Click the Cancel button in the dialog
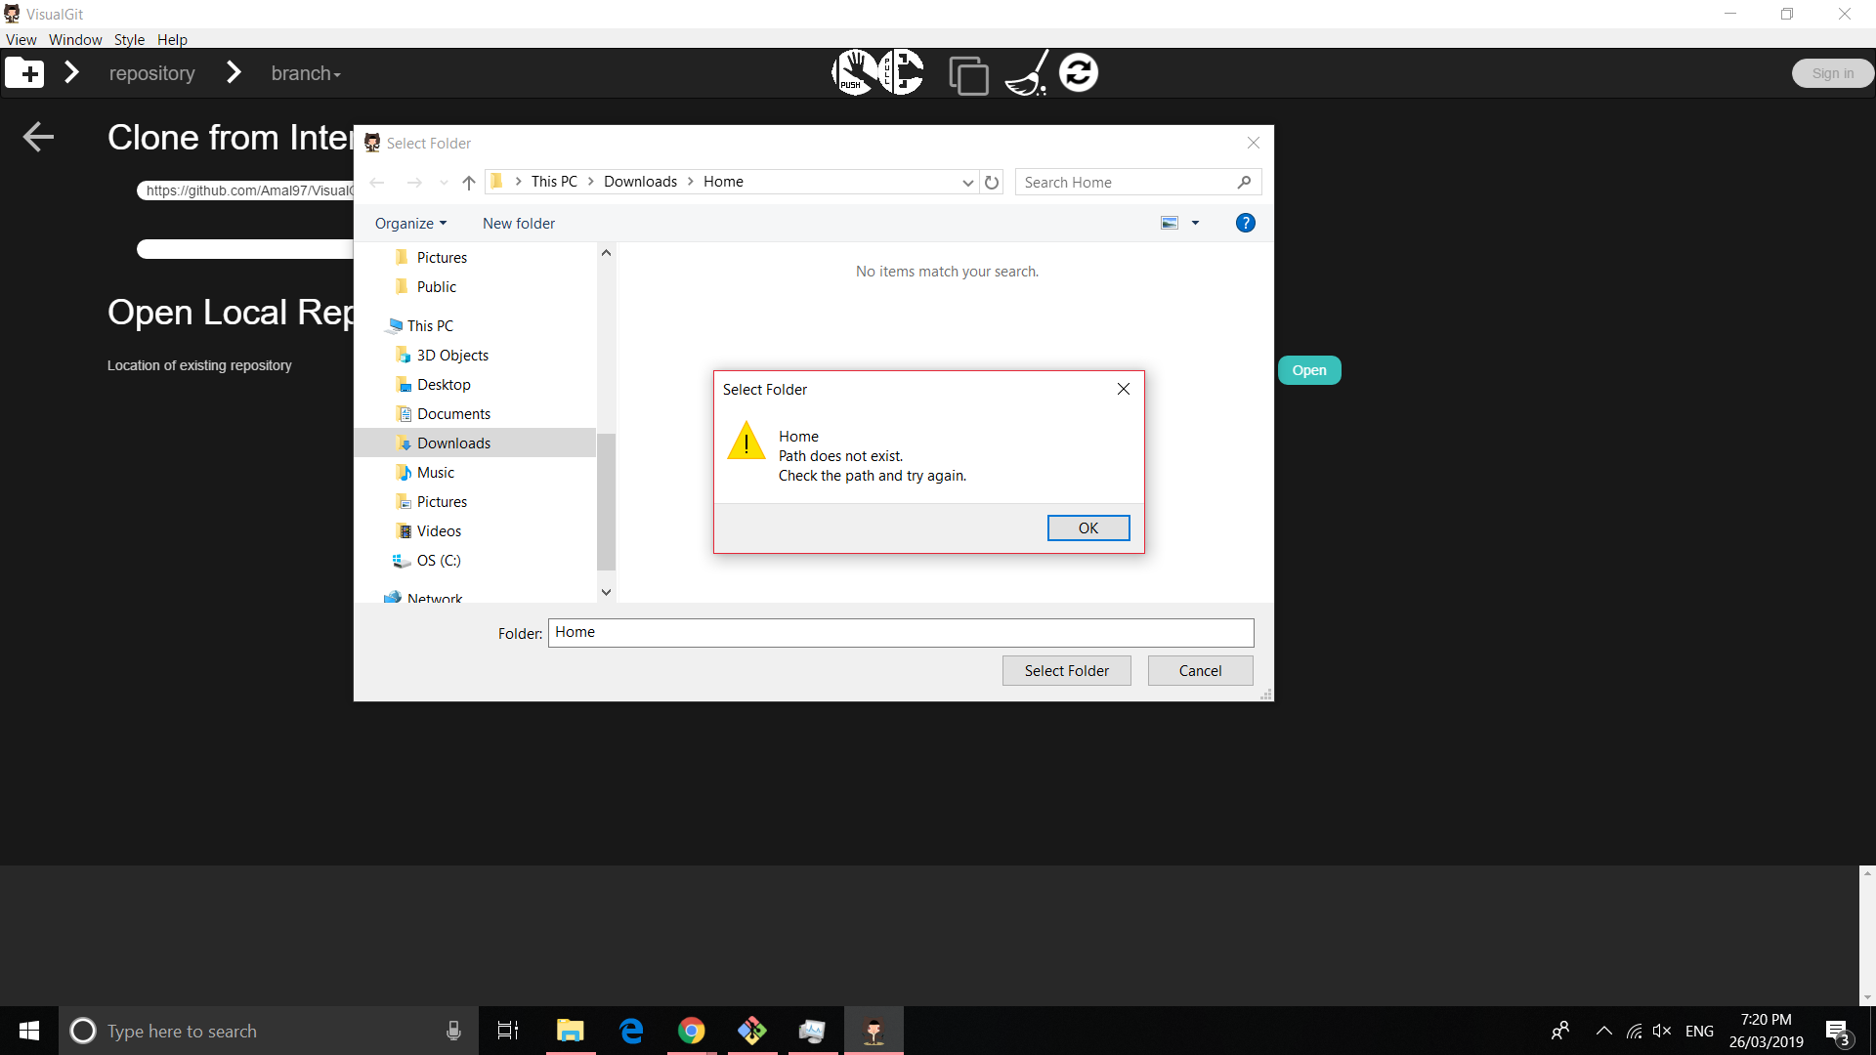 pyautogui.click(x=1199, y=670)
